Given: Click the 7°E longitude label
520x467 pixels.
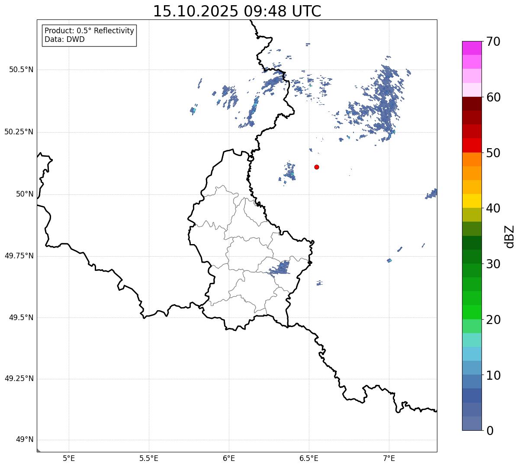Looking at the screenshot, I should [389, 459].
